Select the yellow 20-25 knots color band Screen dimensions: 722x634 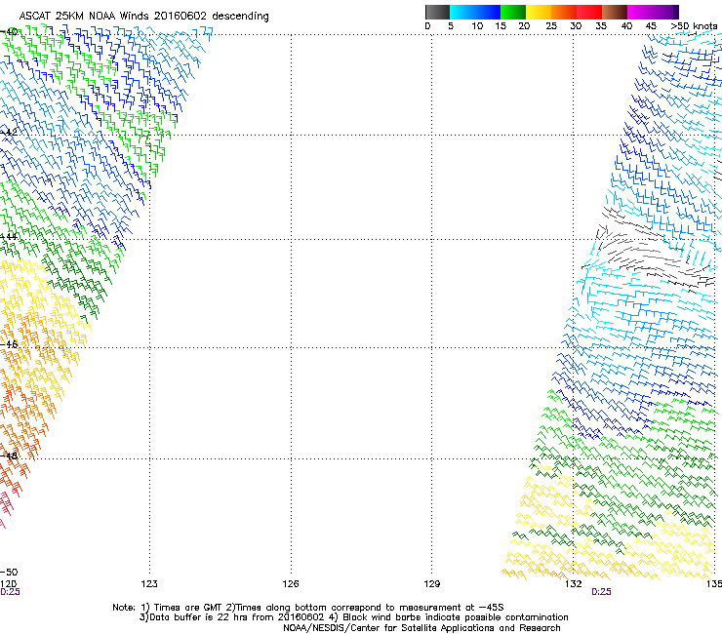coord(539,12)
